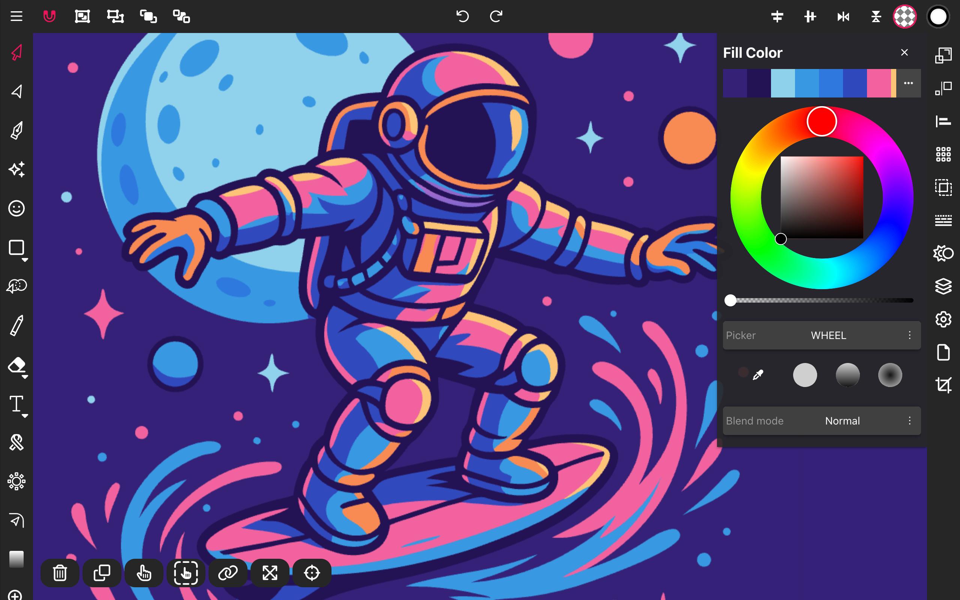960x600 pixels.
Task: Toggle the magnet snapping icon
Action: [49, 16]
